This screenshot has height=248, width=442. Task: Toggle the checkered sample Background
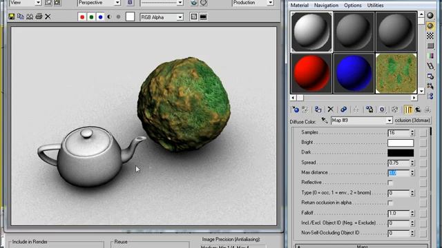[x=430, y=36]
